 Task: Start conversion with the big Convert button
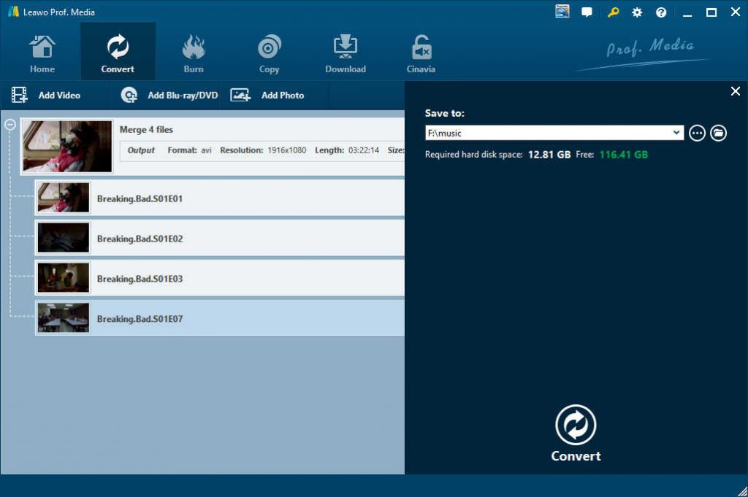click(x=576, y=434)
